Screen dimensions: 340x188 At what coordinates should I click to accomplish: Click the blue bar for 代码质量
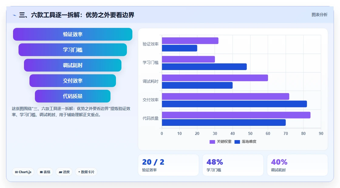tap(224, 123)
